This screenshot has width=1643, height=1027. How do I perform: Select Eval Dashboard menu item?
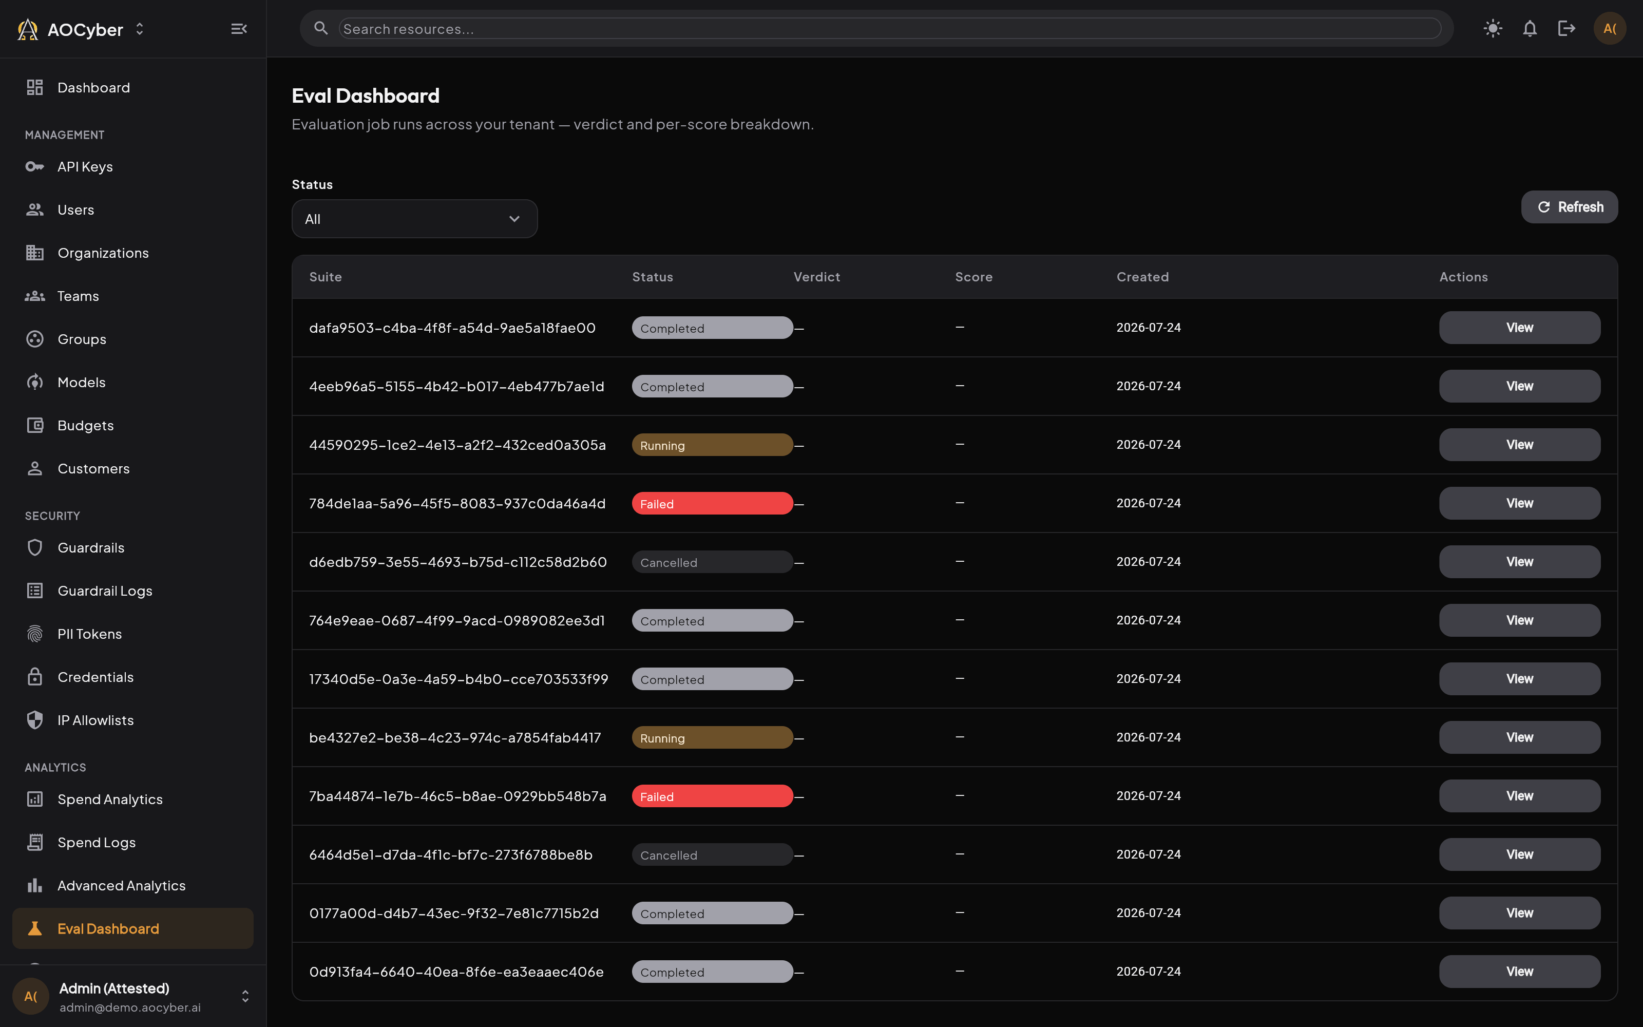pos(133,928)
